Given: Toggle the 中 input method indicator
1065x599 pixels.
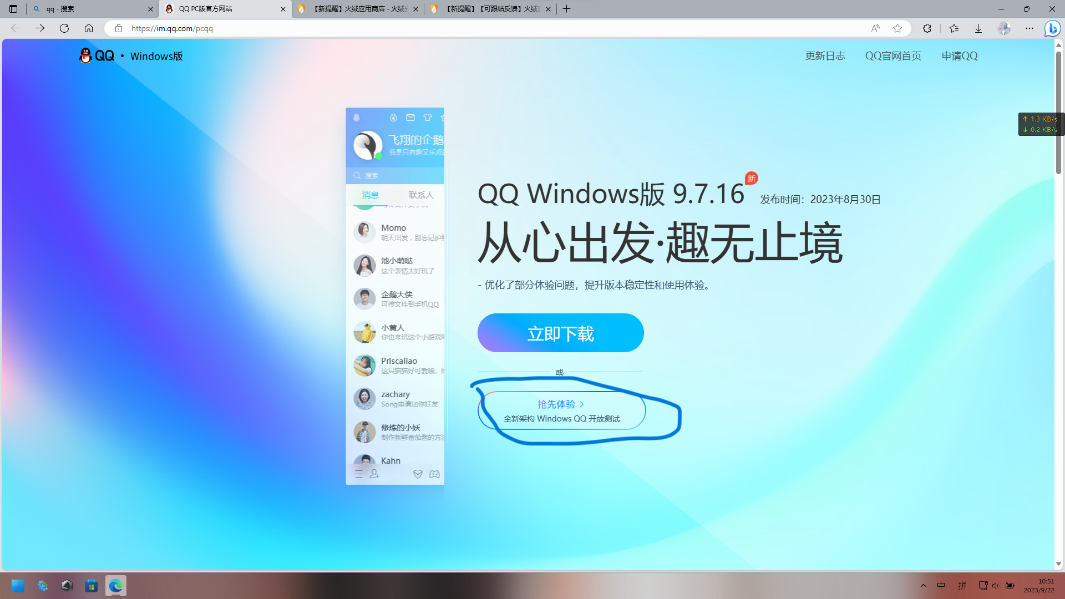Looking at the screenshot, I should [941, 586].
